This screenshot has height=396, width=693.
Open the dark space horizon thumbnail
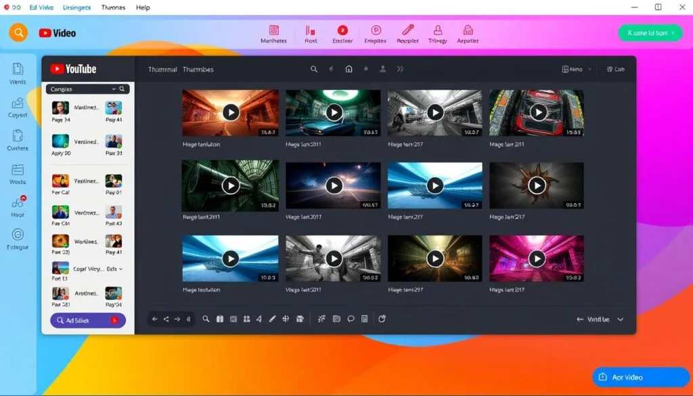(334, 185)
